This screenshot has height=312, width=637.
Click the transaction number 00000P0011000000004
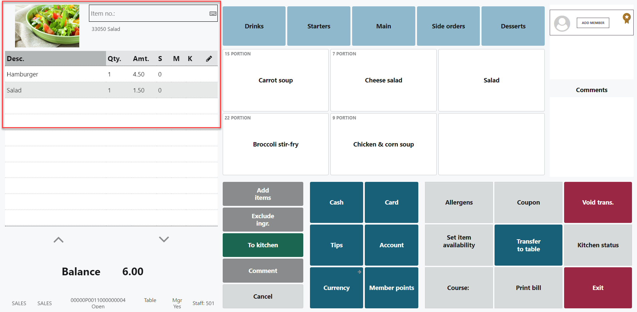coord(98,300)
